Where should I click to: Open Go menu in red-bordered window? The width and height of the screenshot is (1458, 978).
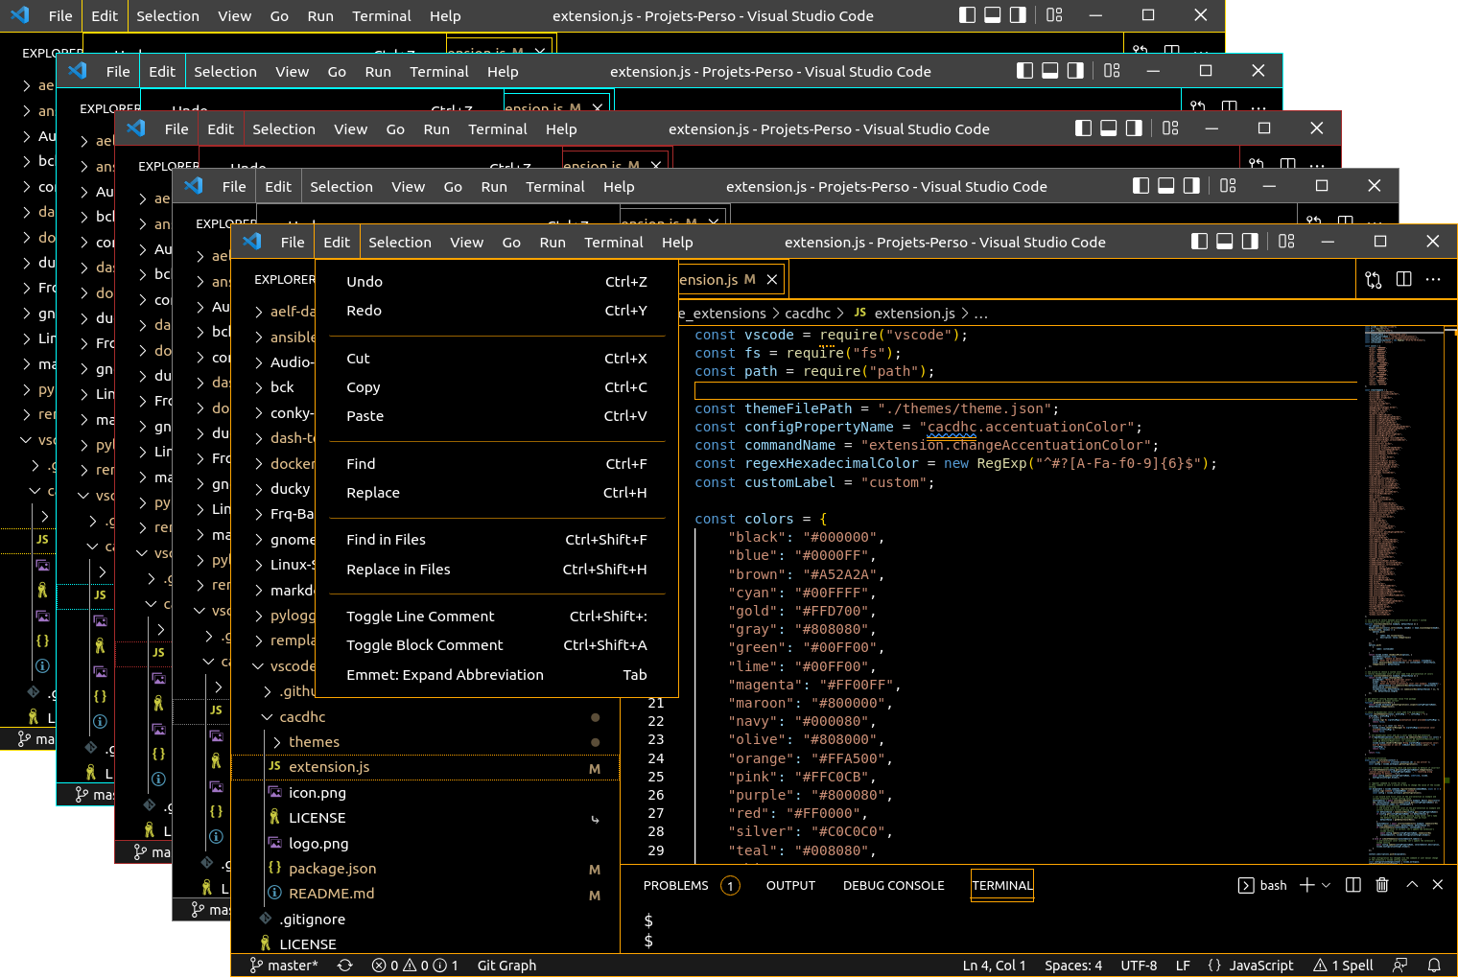click(395, 128)
